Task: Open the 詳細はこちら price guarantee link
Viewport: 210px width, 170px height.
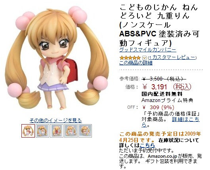Action: point(170,122)
